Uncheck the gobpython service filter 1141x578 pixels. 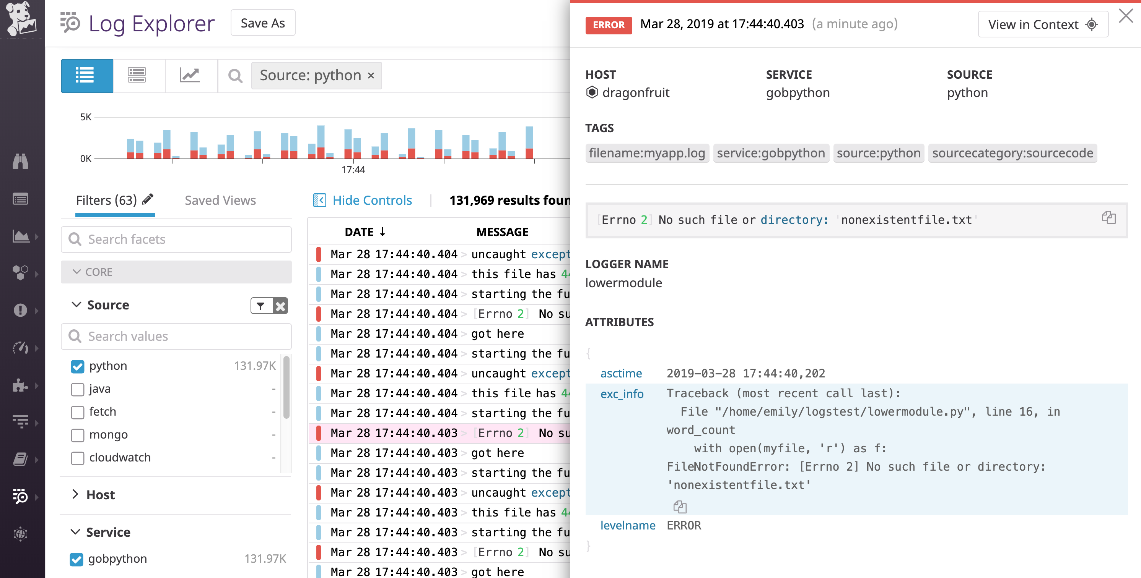point(76,559)
